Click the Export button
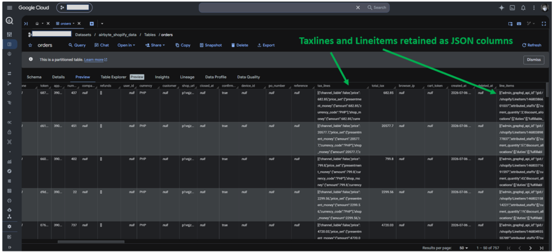The width and height of the screenshot is (553, 252). click(266, 45)
